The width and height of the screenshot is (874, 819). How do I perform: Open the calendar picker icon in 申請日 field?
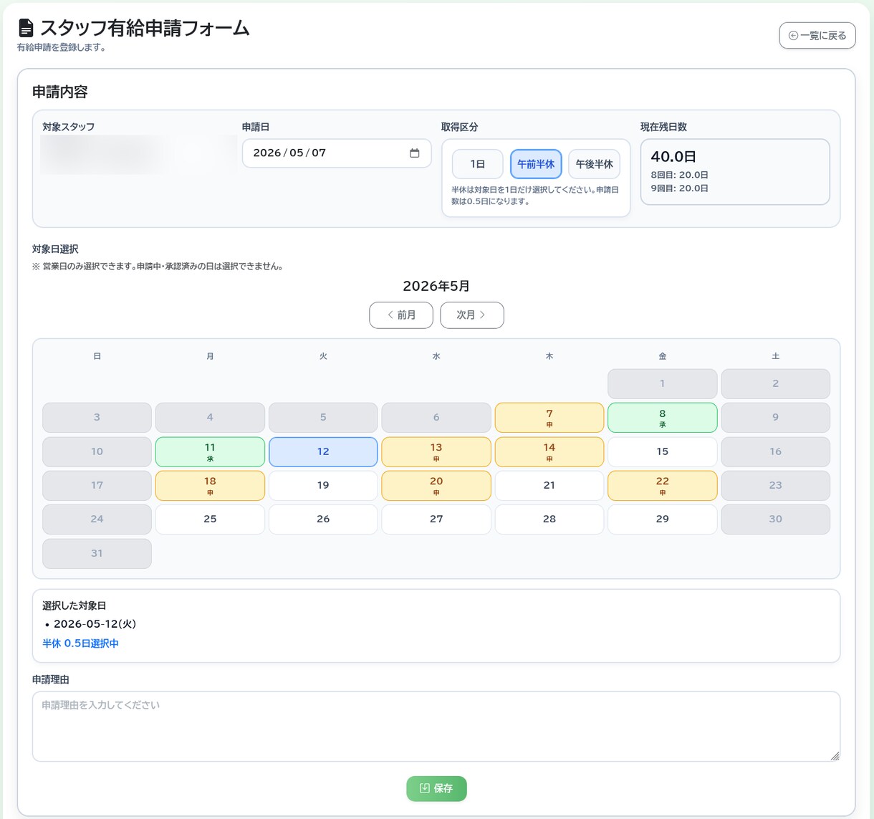coord(414,153)
